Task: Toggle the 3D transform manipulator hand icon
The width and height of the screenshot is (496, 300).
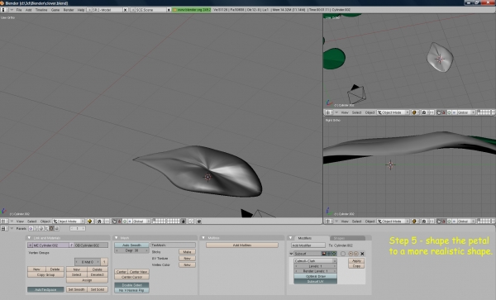Action: coord(115,221)
